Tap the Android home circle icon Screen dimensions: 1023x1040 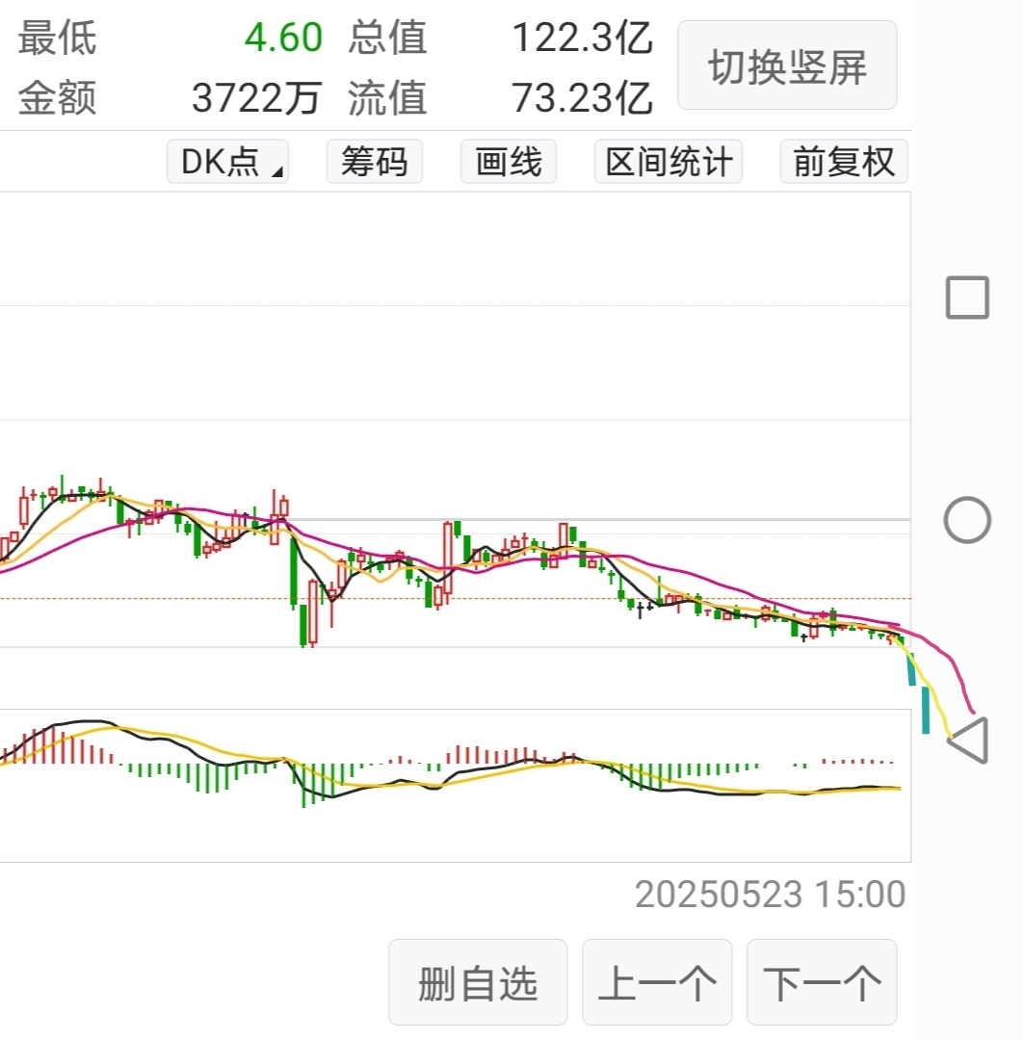pos(967,520)
